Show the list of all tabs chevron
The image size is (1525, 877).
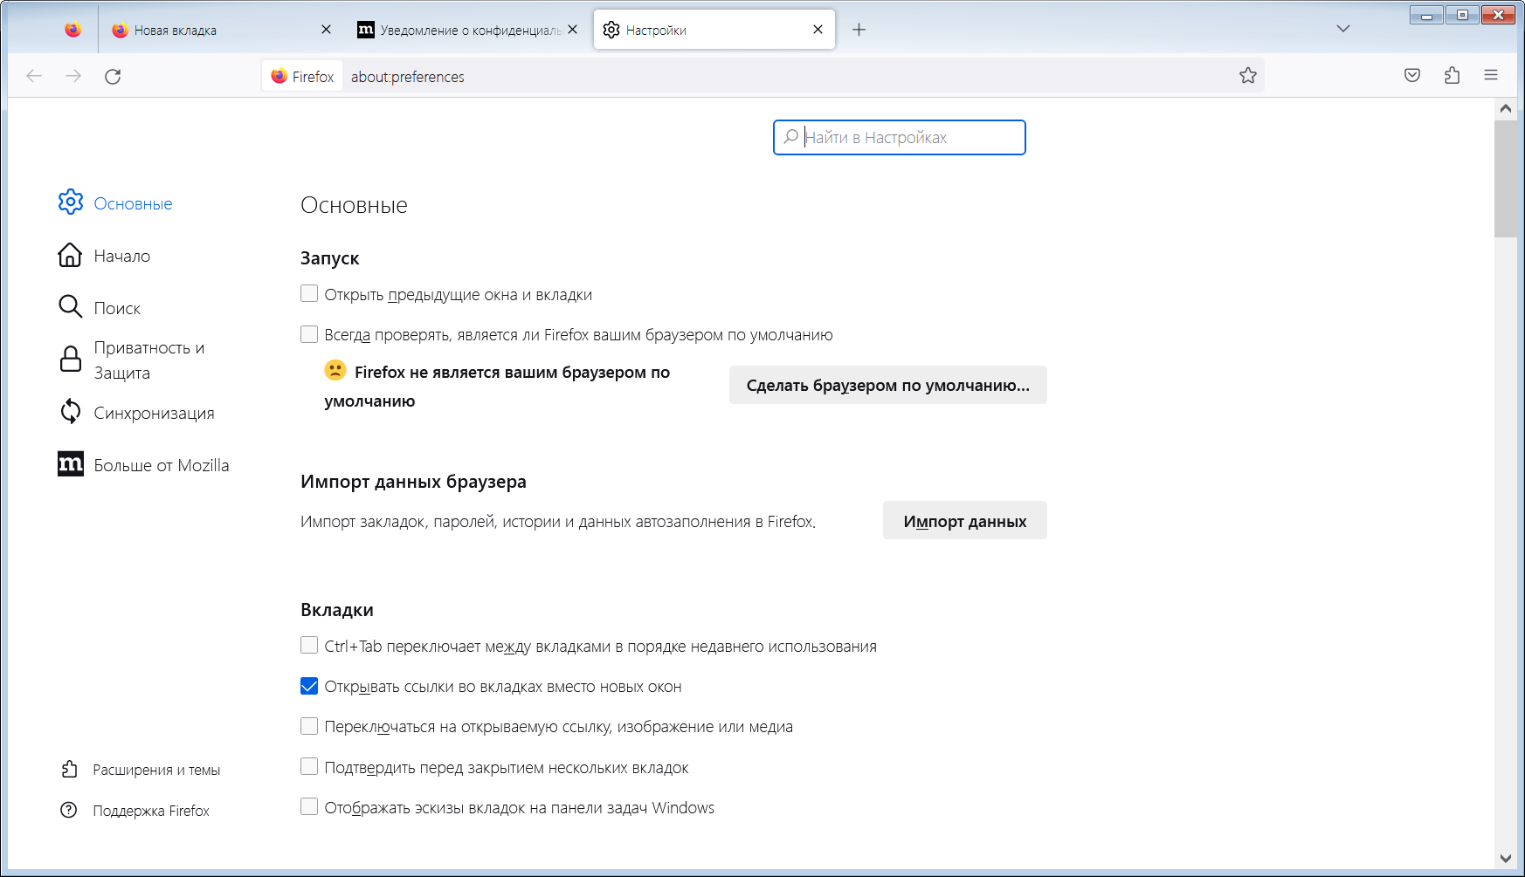click(x=1343, y=29)
